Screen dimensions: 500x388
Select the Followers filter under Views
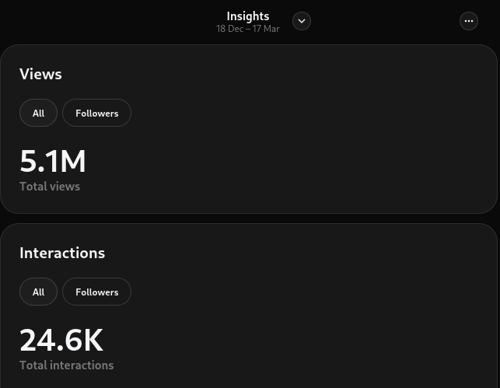coord(96,113)
